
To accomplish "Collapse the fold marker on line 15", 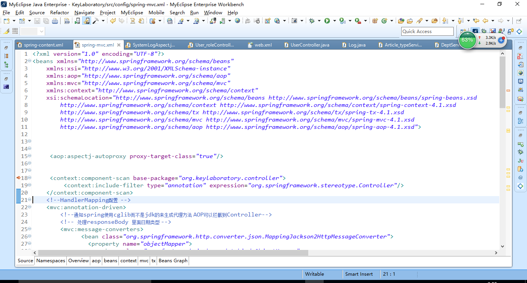I will (30, 156).
